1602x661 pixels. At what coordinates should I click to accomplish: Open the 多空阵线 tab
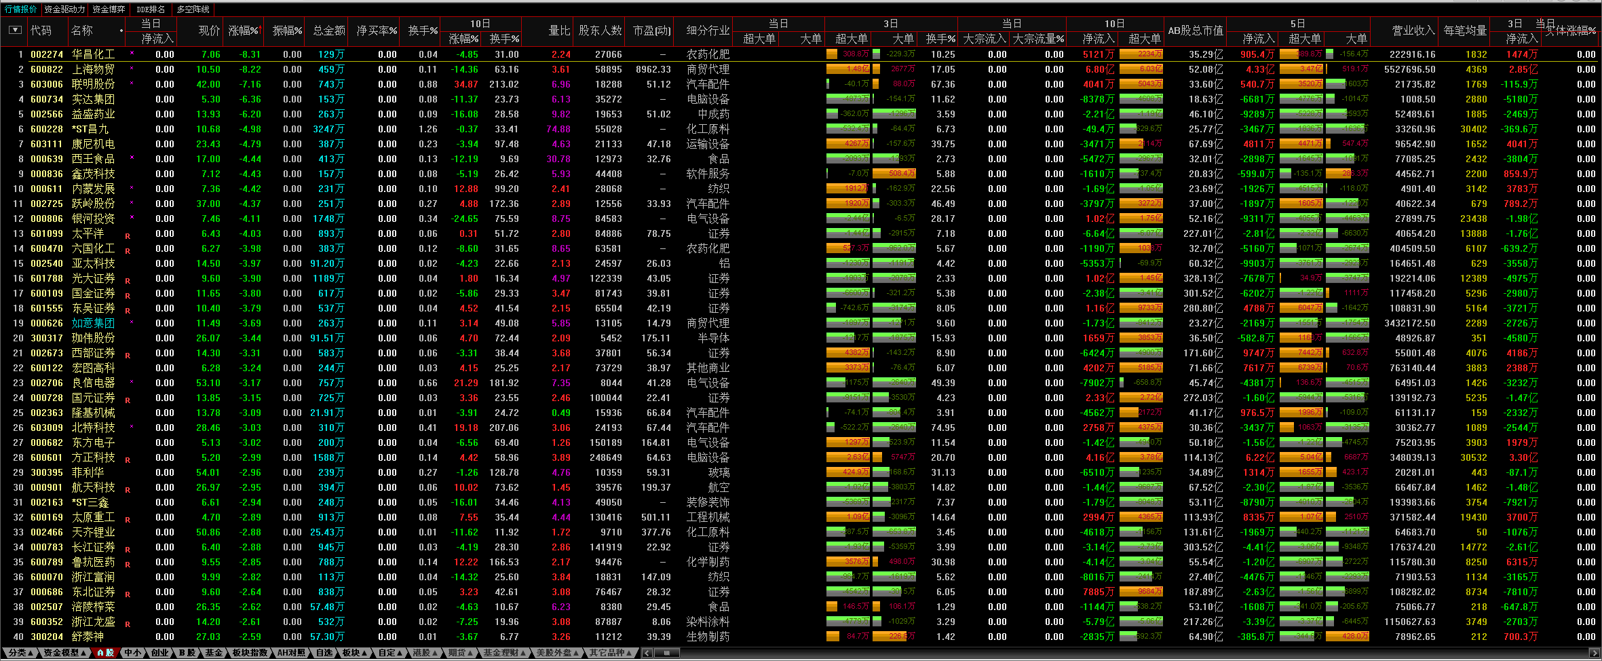[x=193, y=10]
